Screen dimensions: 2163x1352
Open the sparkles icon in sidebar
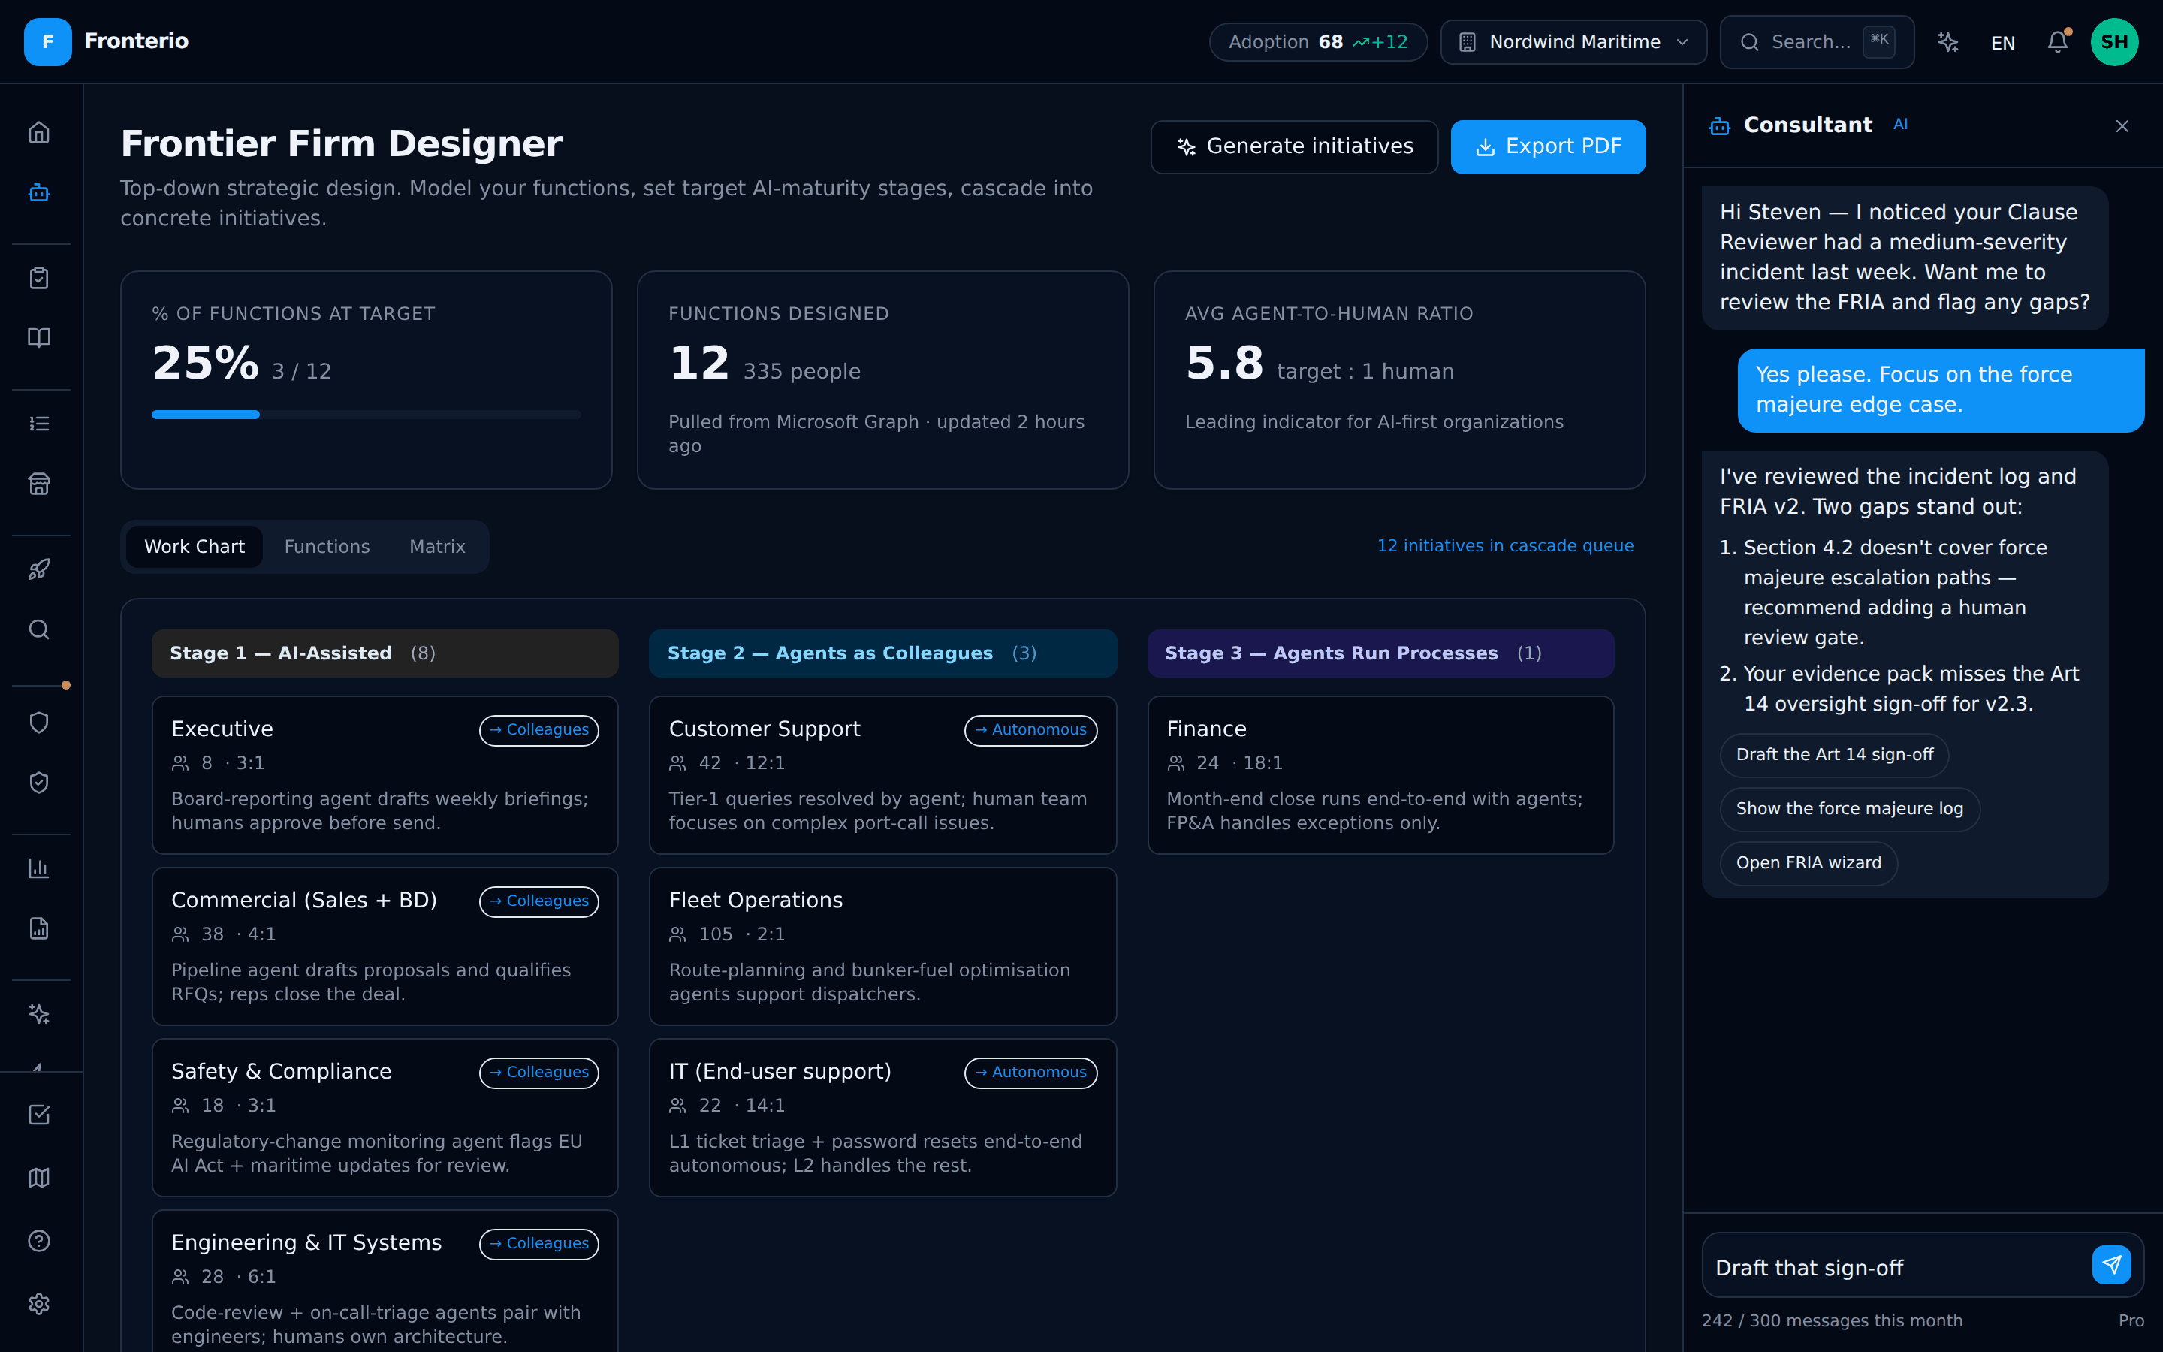pos(39,1014)
